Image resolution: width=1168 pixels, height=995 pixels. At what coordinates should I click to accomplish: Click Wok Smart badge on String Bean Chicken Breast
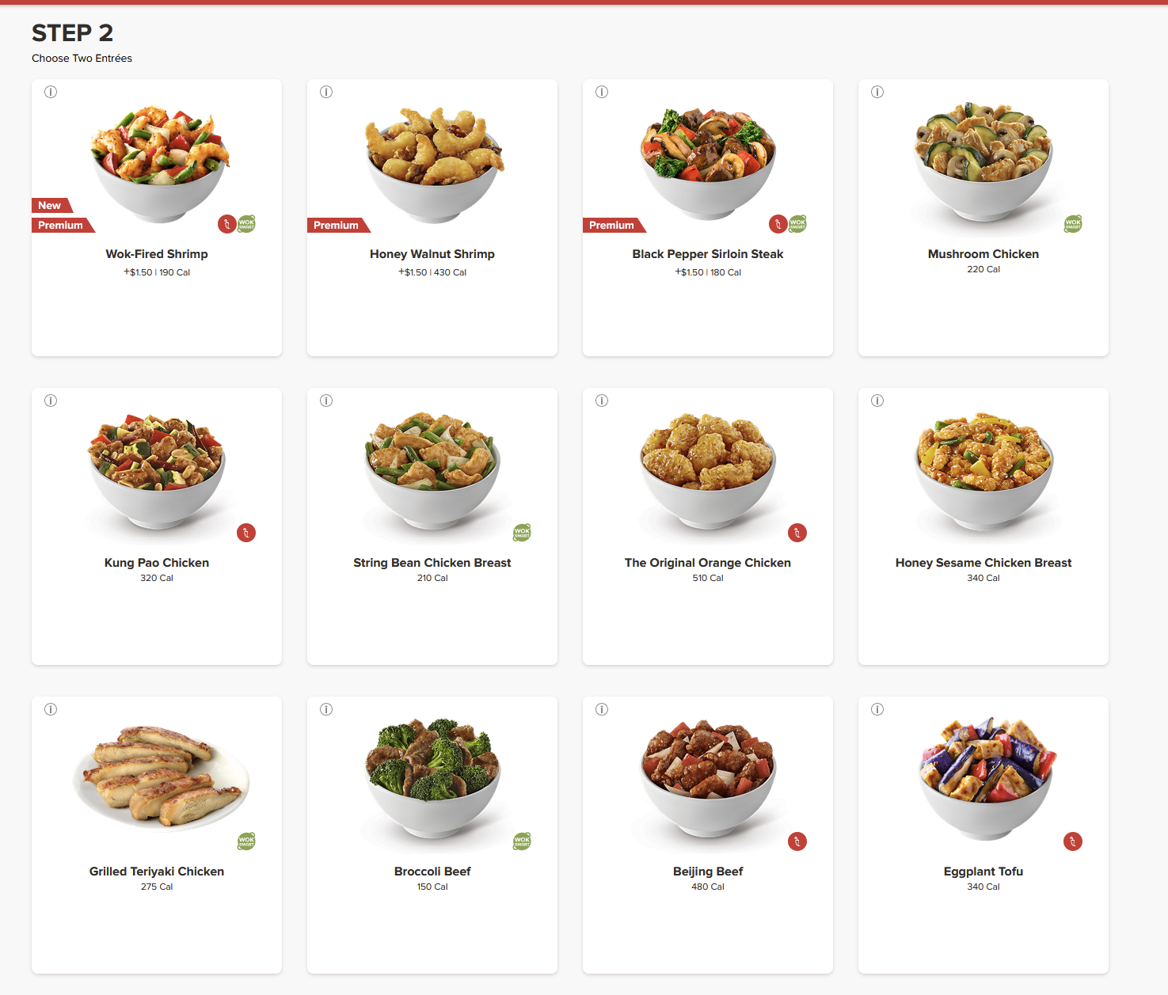click(522, 533)
